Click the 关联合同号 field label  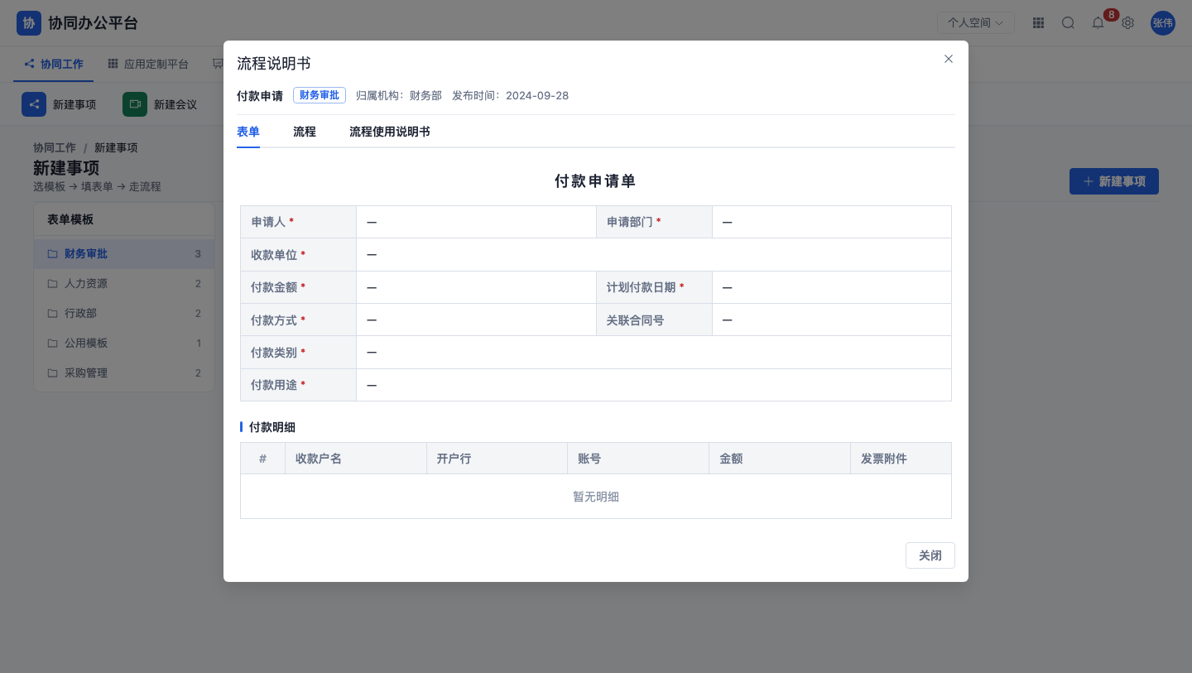click(636, 320)
